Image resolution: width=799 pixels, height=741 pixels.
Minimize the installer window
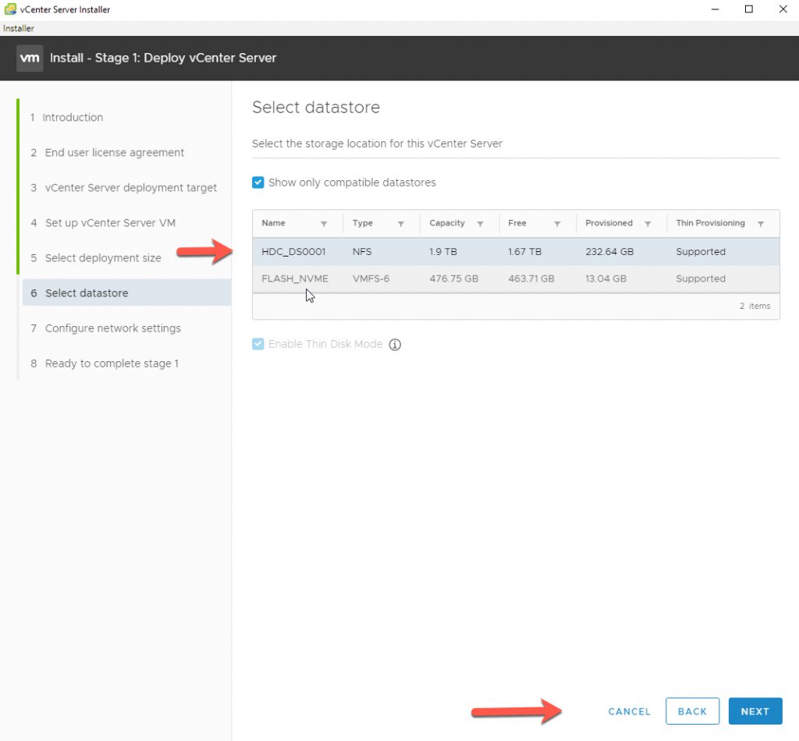[716, 9]
